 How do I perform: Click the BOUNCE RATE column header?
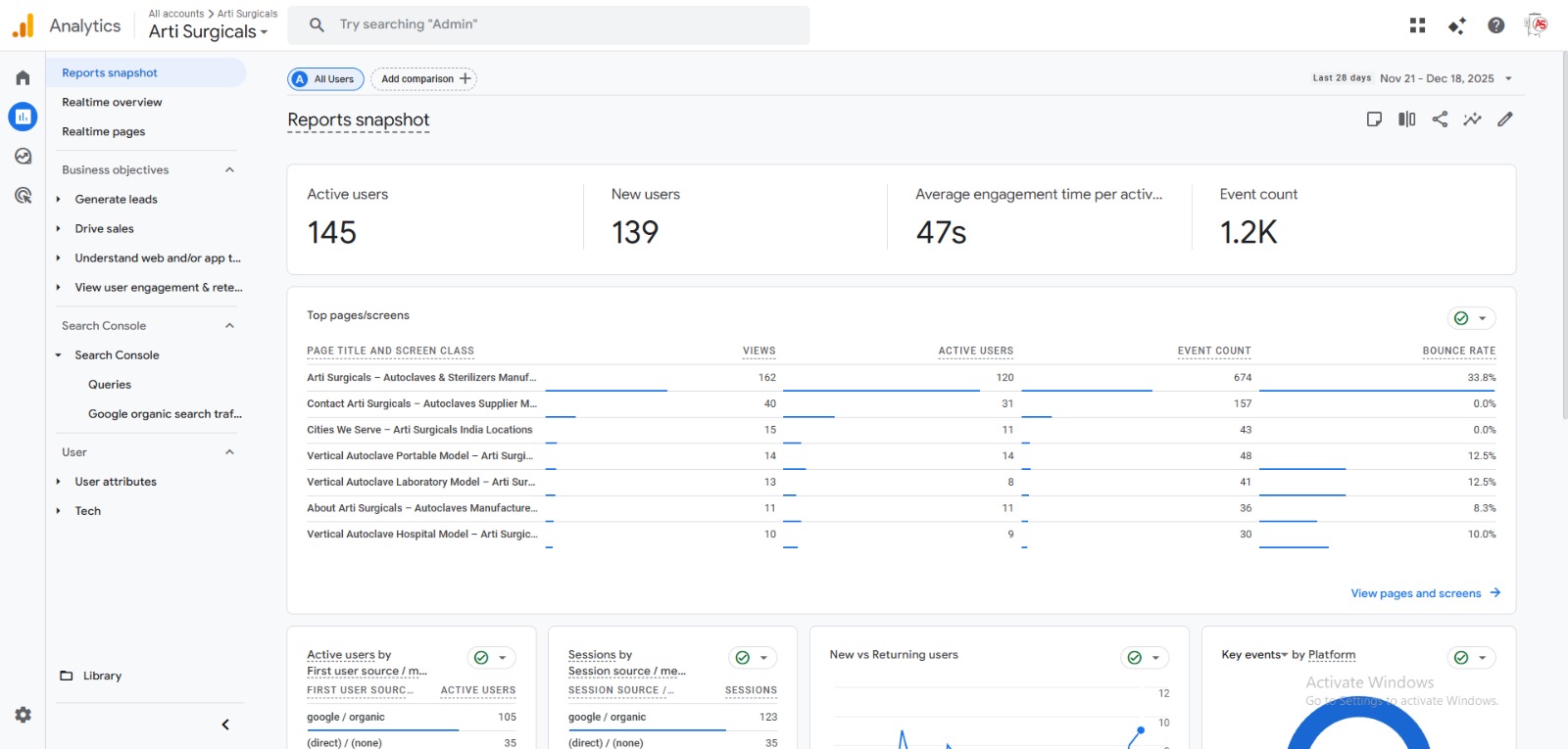coord(1459,351)
